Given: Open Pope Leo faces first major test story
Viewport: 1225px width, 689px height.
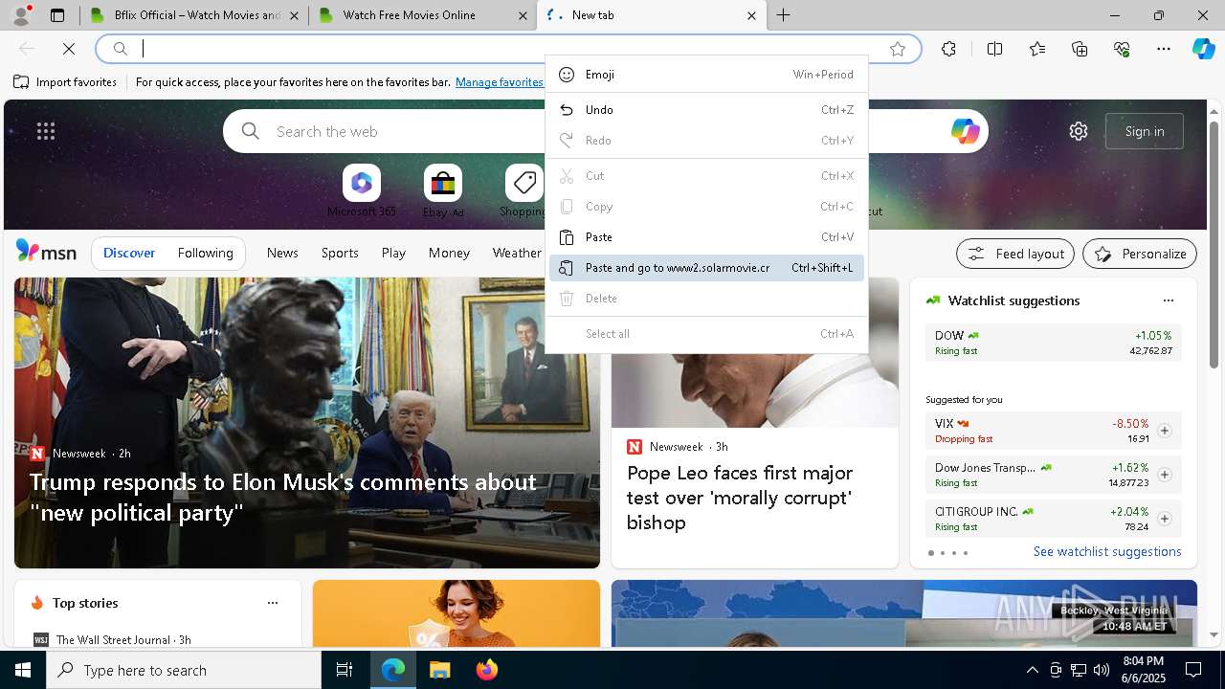Looking at the screenshot, I should 740,498.
